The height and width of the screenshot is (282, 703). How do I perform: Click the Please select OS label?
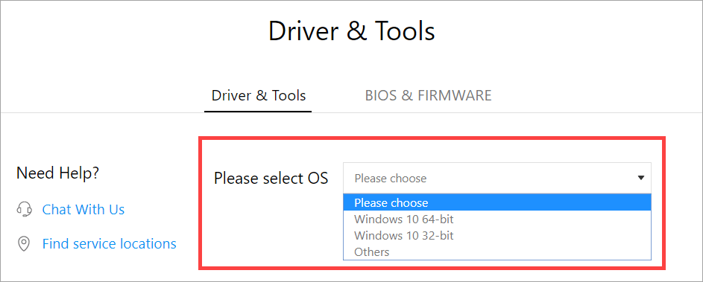271,178
